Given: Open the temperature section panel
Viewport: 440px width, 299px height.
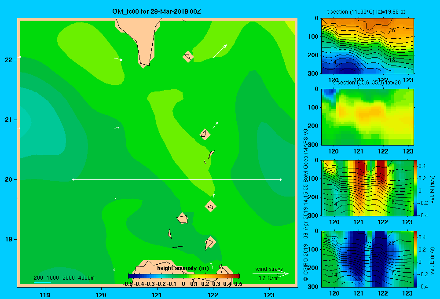Looking at the screenshot, I should [367, 46].
